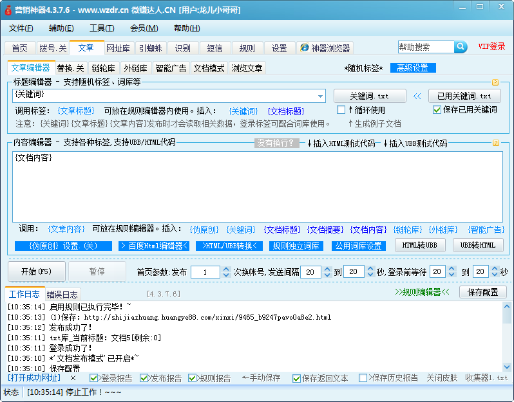Viewport: 514px width, 402px height.
Task: Switch to the 首页 tab
Action: coord(20,48)
